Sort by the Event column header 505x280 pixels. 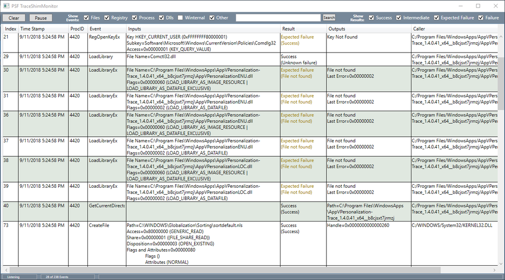pos(107,29)
